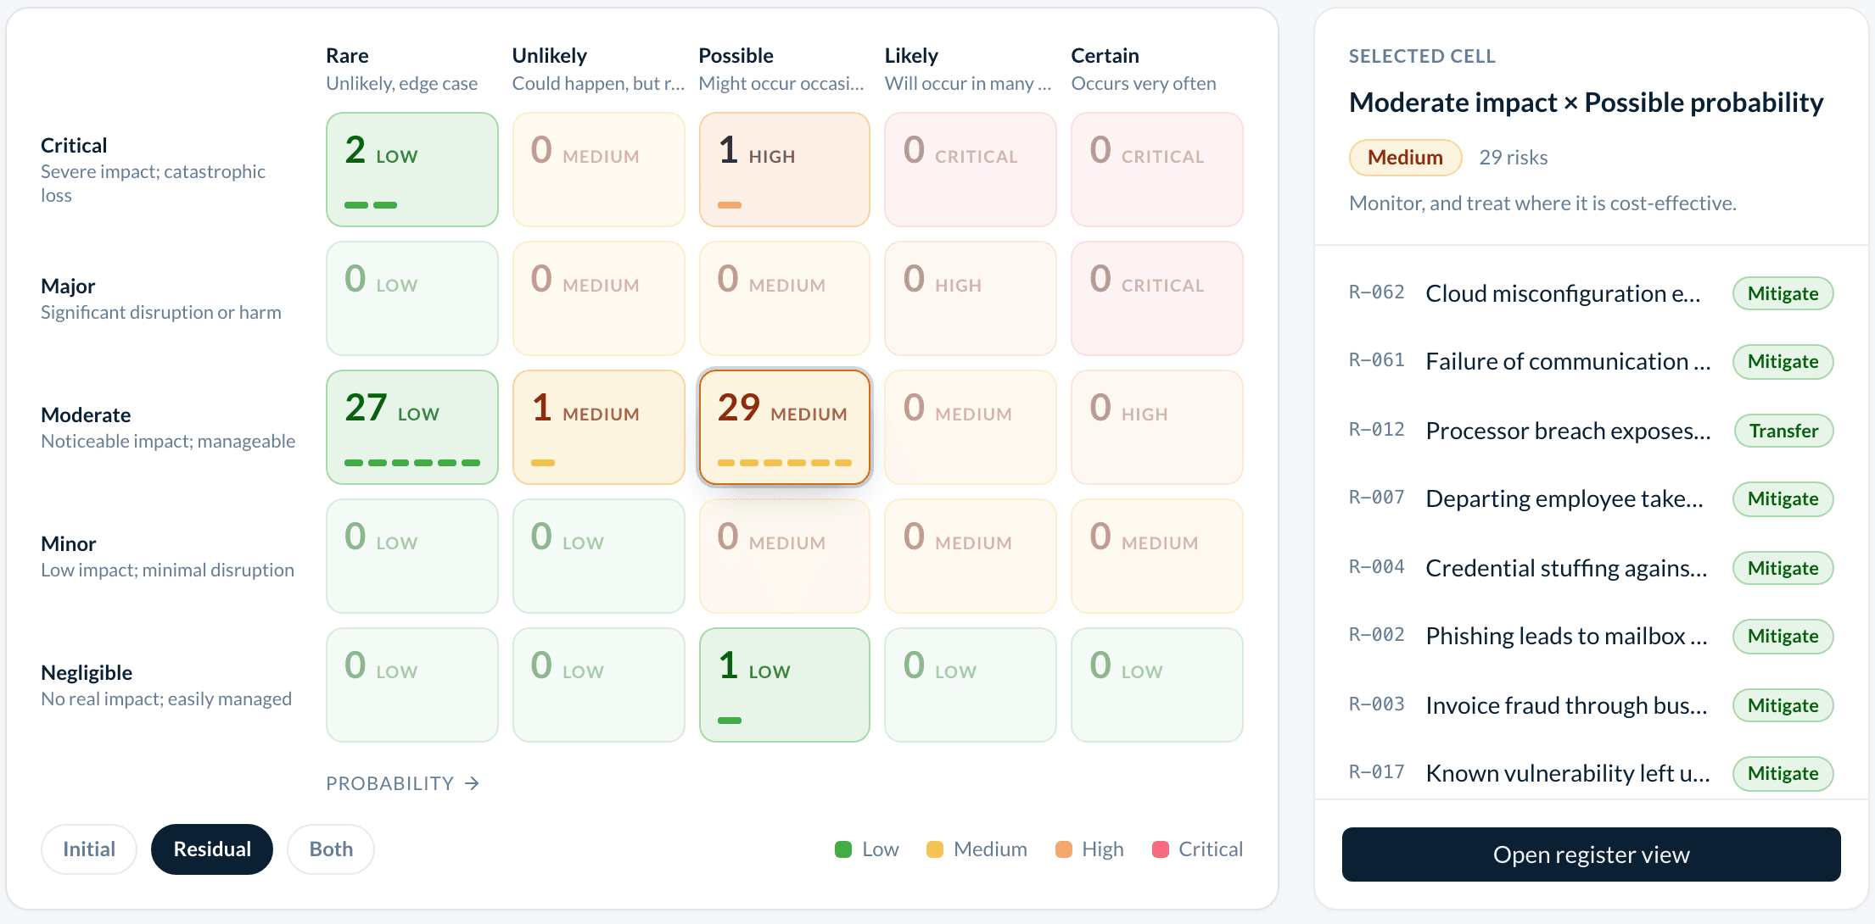This screenshot has height=924, width=1875.
Task: Click Mitigate badge for R-061
Action: (1783, 362)
